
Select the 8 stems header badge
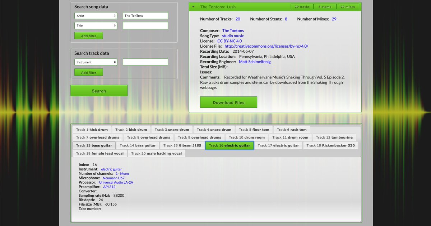[325, 7]
